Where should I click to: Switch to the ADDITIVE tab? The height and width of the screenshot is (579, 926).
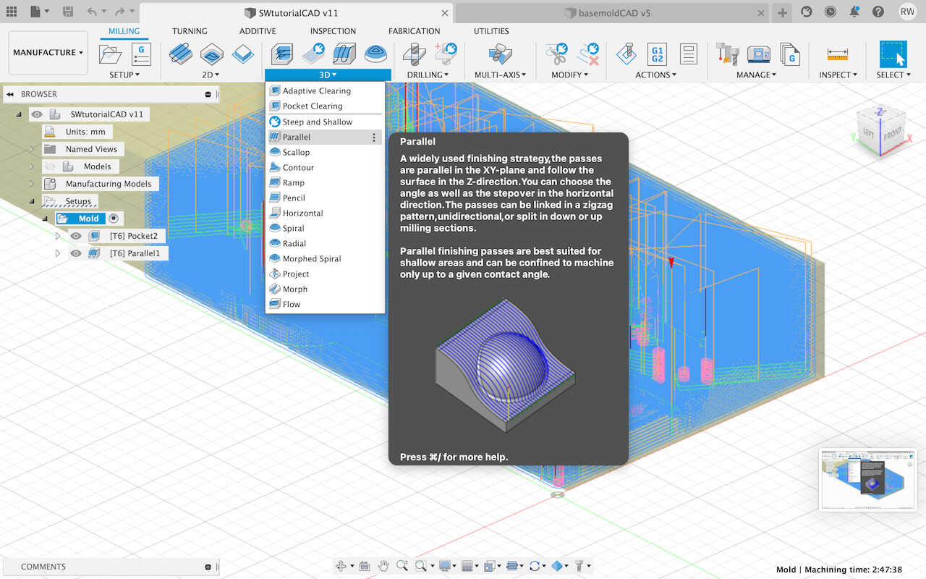[258, 31]
